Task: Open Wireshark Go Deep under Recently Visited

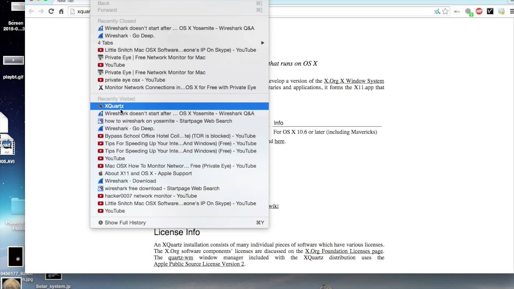Action: click(x=179, y=128)
